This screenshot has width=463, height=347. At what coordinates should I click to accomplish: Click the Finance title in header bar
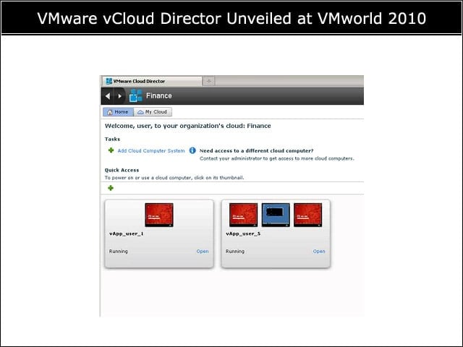(159, 96)
